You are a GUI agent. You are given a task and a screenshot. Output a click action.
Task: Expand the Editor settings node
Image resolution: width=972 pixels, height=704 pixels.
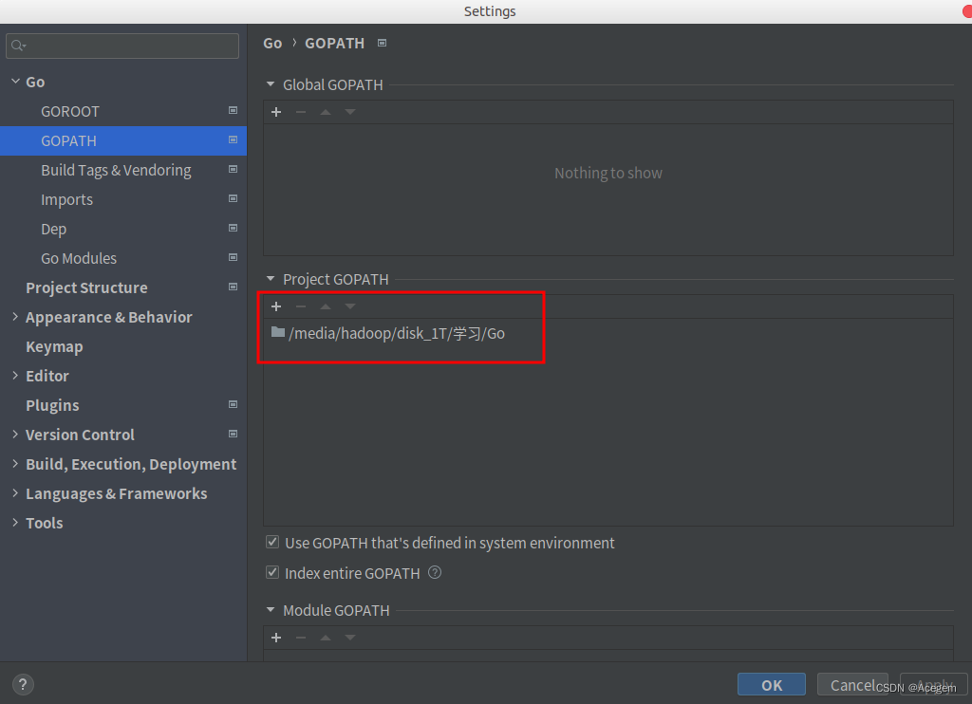point(15,376)
